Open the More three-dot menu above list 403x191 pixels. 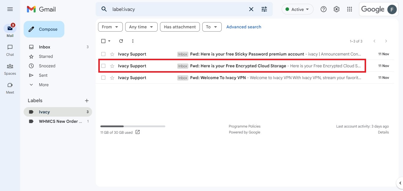(133, 41)
